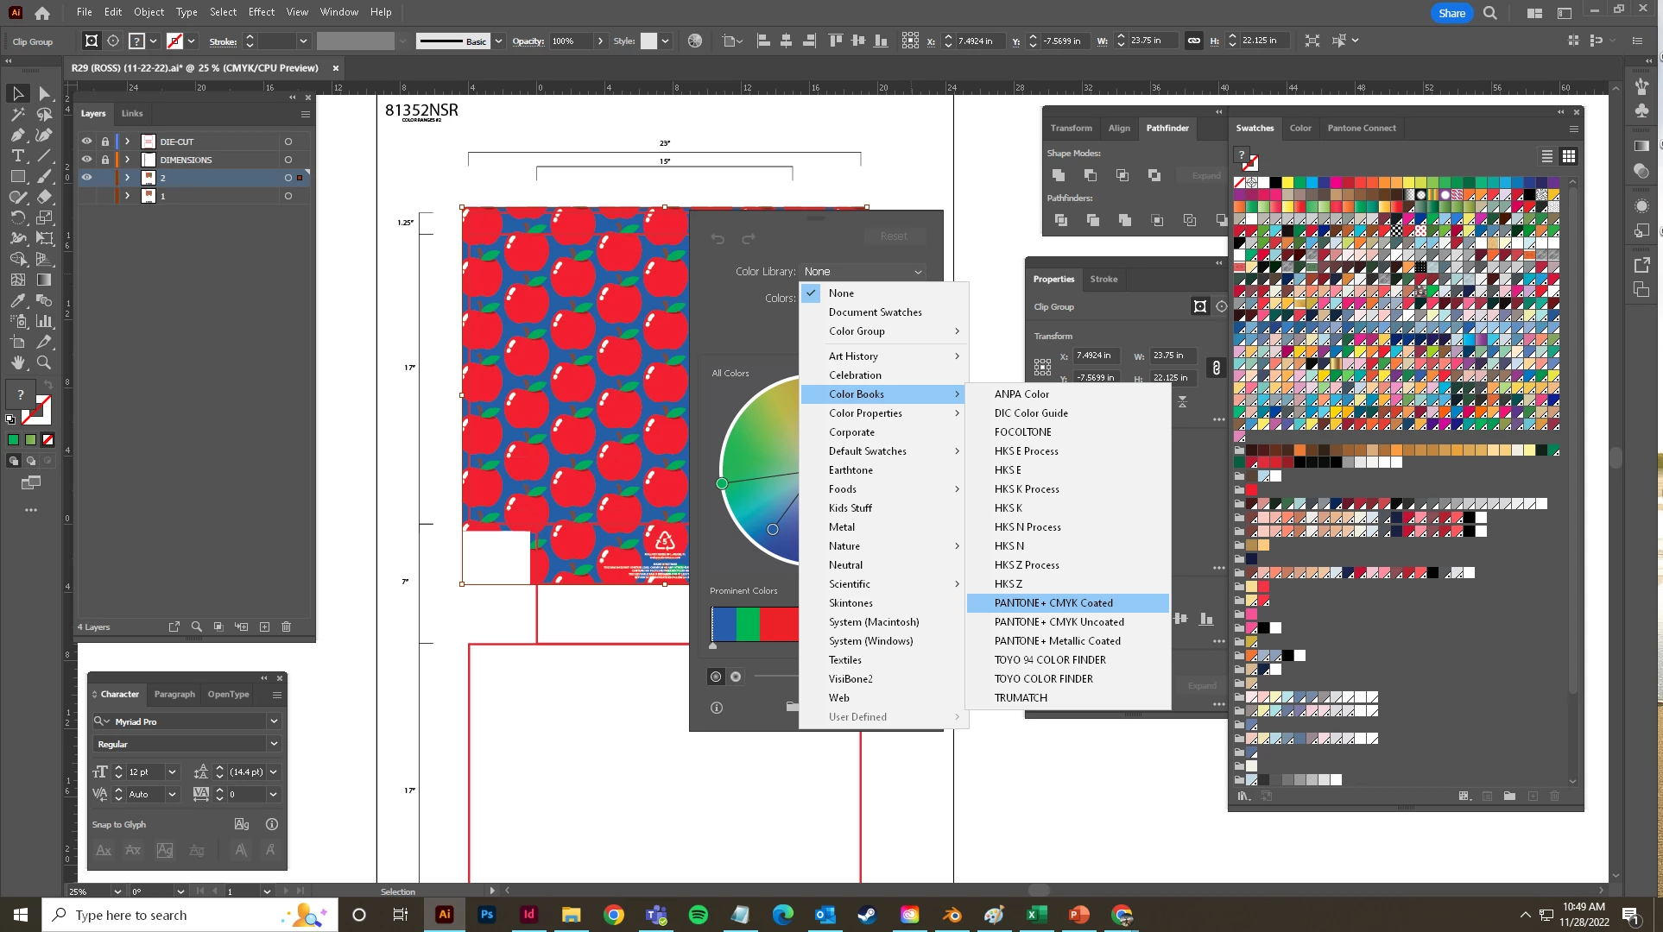Unlock the DIE-CUT layer lock
The image size is (1663, 932).
pos(105,142)
